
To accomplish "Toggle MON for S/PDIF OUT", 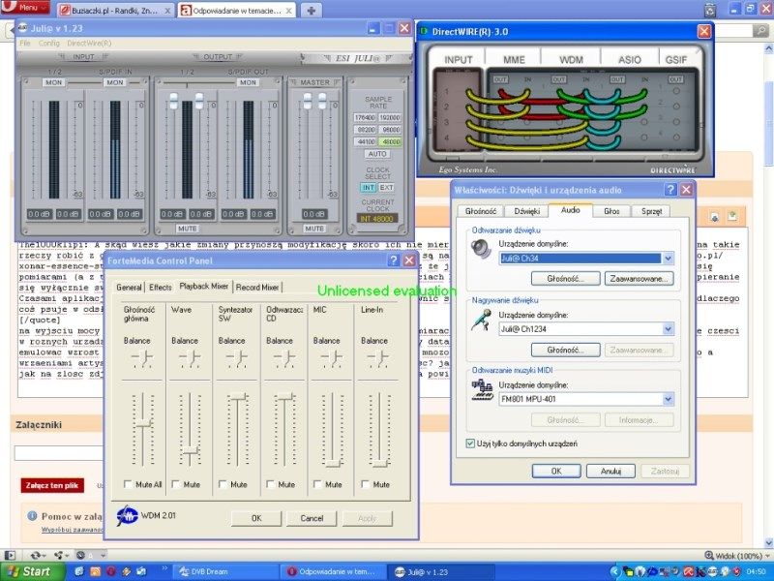I will (x=248, y=82).
